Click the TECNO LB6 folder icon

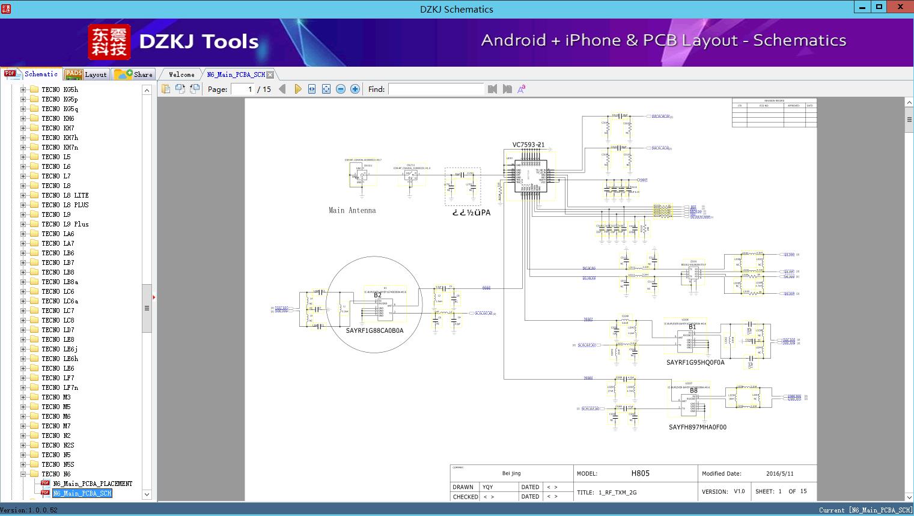[34, 253]
